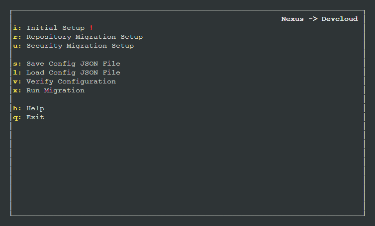Select the yellow 'l:' shortcut label
Image resolution: width=375 pixels, height=226 pixels.
pyautogui.click(x=16, y=73)
